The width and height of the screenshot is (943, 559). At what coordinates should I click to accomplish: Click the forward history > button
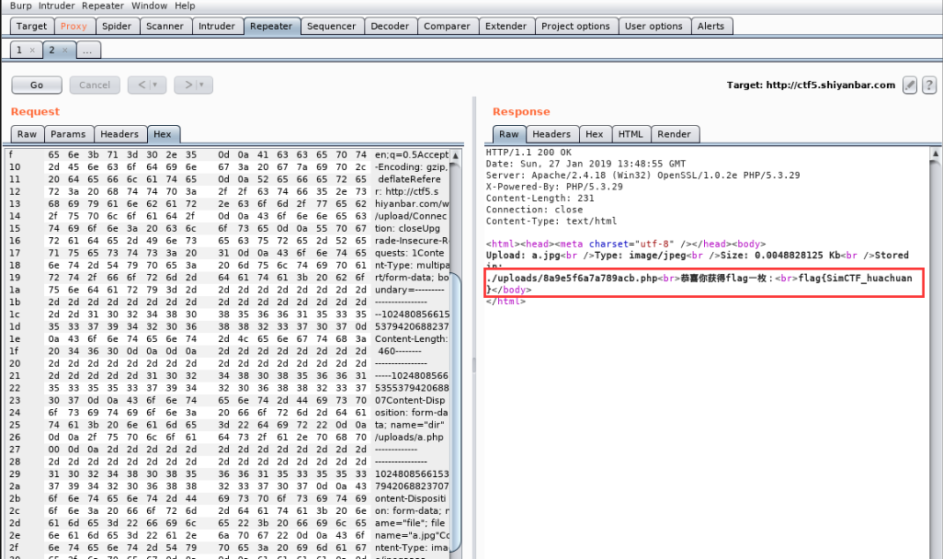tap(189, 85)
